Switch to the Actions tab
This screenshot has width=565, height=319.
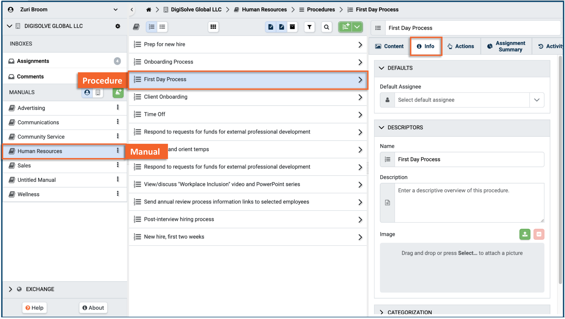click(460, 46)
